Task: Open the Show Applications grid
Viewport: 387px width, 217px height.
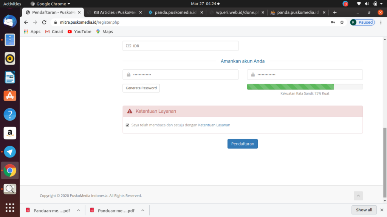Action: pyautogui.click(x=10, y=208)
